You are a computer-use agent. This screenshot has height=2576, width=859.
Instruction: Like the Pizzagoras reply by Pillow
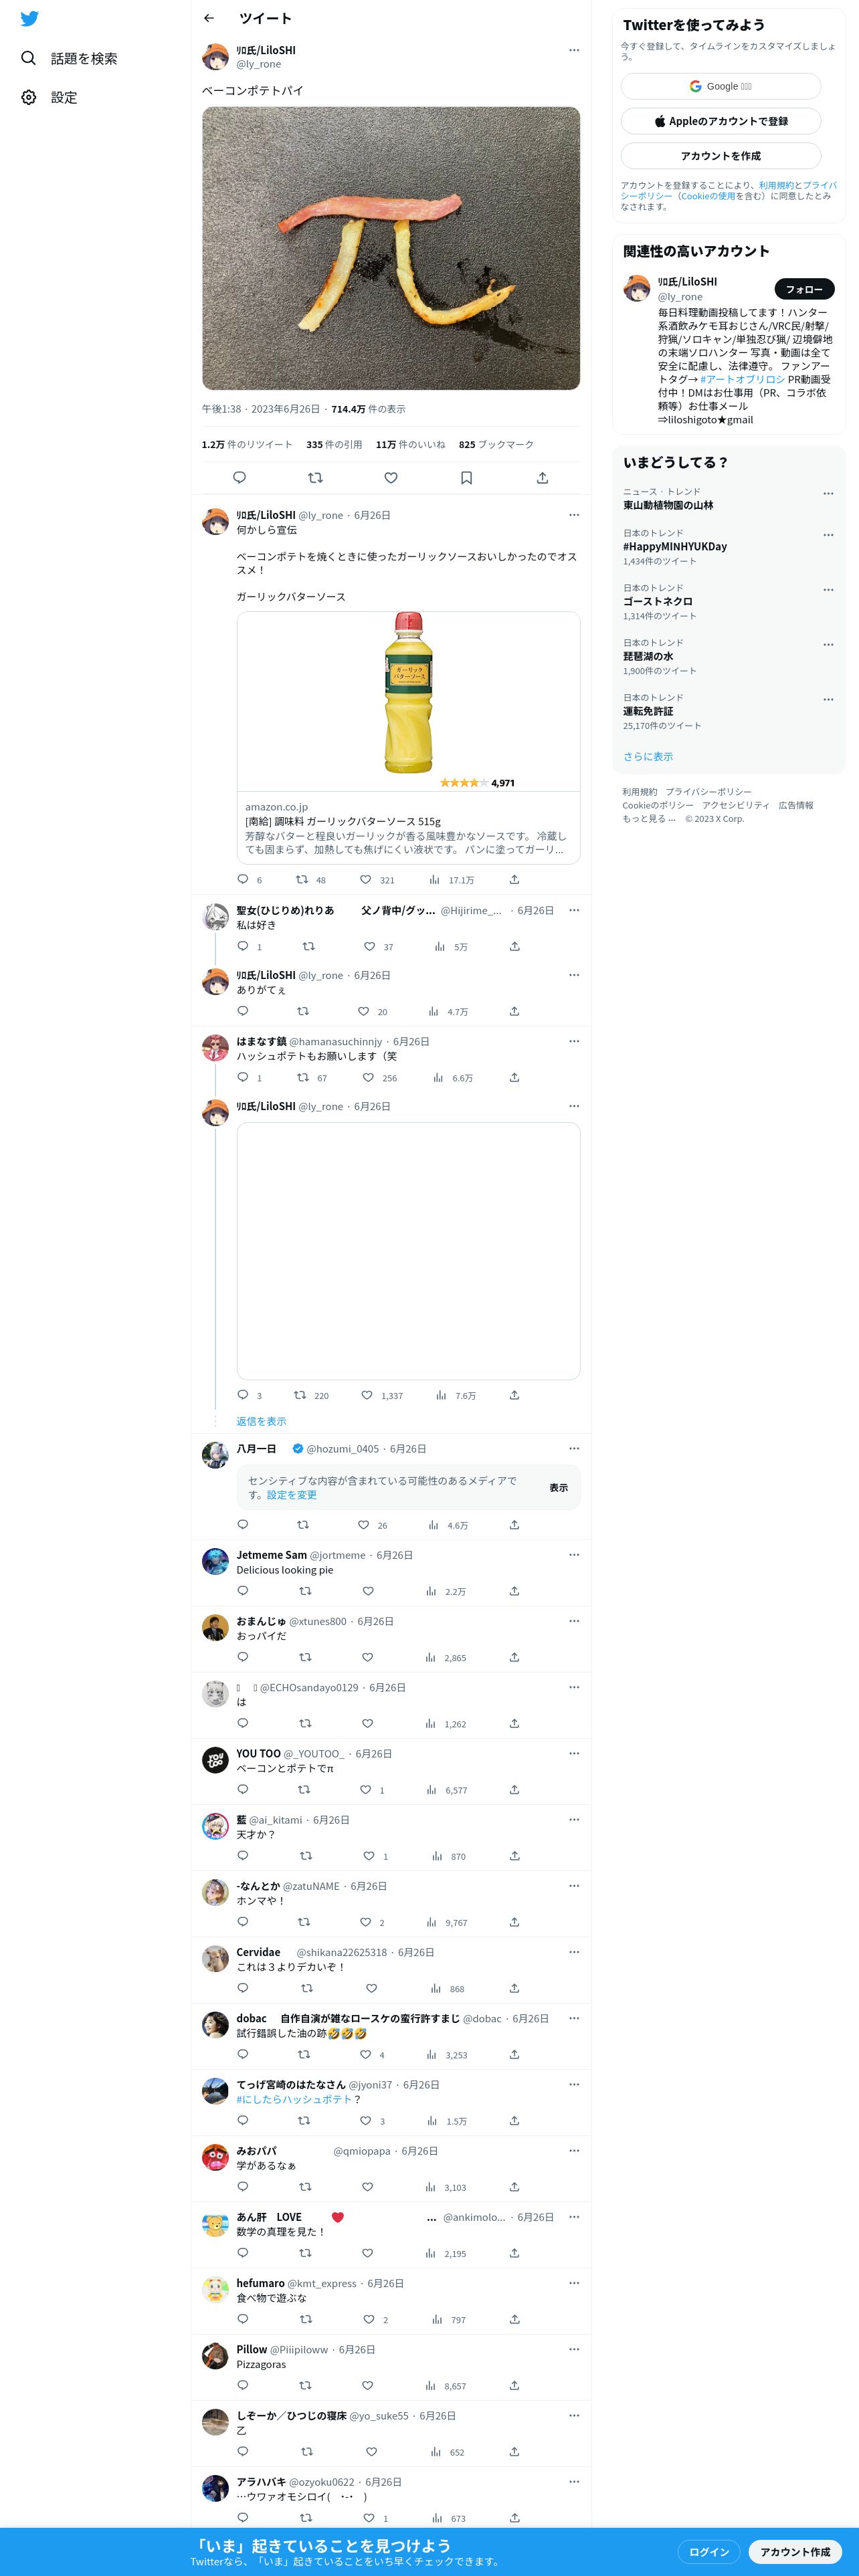point(367,2385)
